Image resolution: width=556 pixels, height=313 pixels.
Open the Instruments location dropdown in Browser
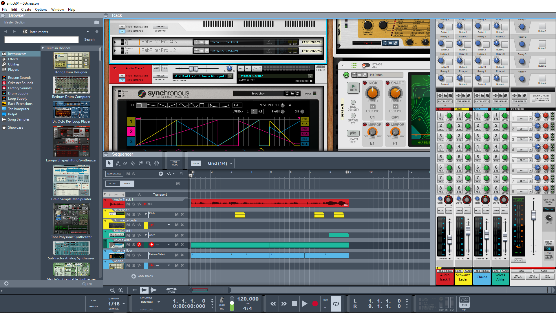click(x=87, y=32)
